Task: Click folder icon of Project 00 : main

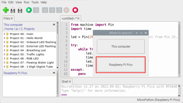Action: (8, 34)
